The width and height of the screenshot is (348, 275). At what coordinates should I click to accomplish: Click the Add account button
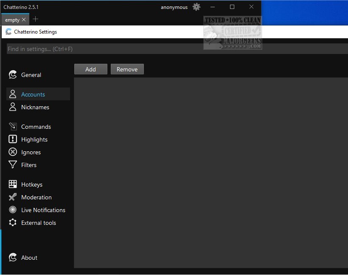(91, 69)
